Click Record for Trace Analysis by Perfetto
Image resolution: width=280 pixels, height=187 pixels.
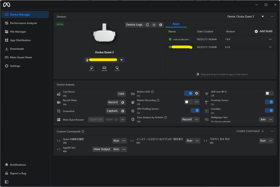click(x=187, y=119)
